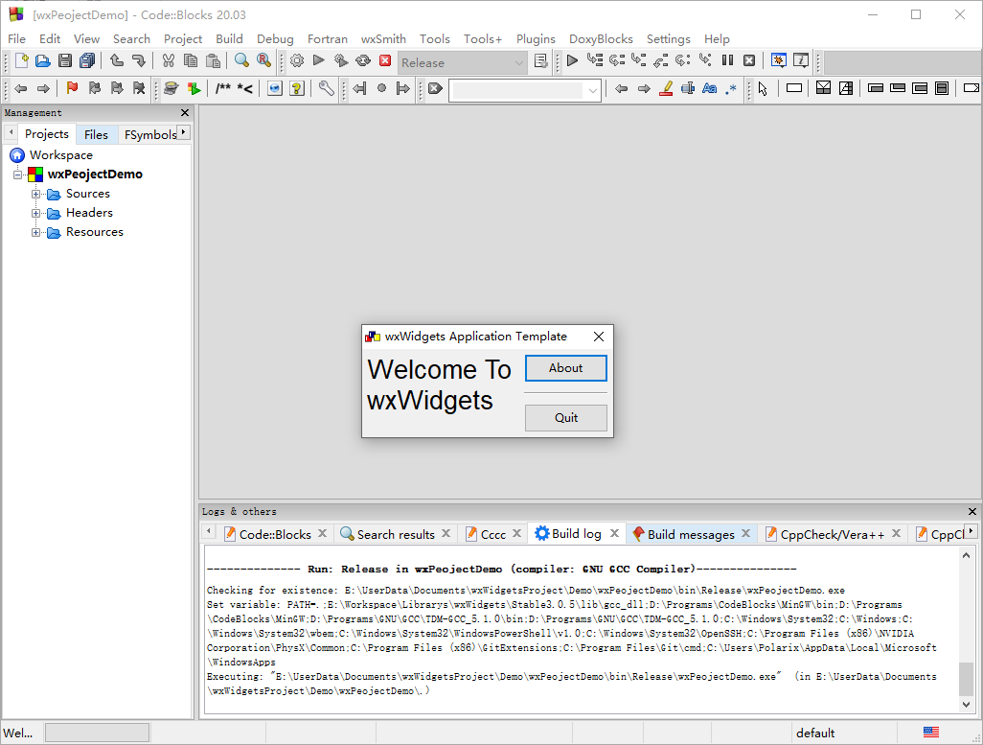The height and width of the screenshot is (745, 983).
Task: Click the About button in dialog
Action: [566, 368]
